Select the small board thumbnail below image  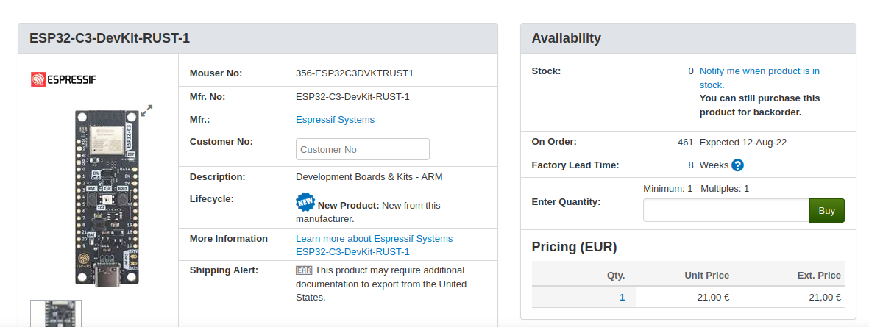56,313
